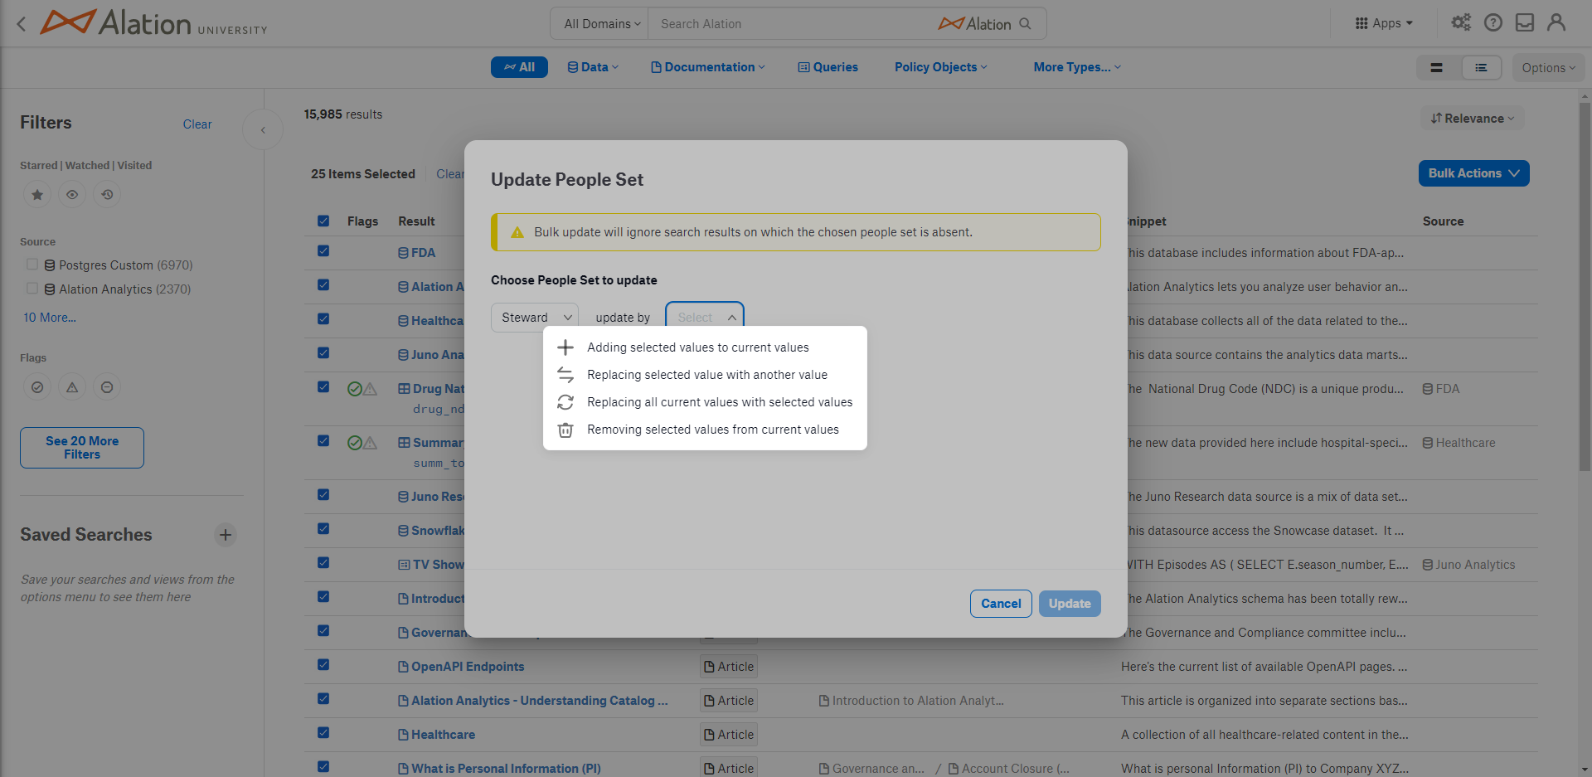Click the Cancel button in dialog

(1001, 604)
